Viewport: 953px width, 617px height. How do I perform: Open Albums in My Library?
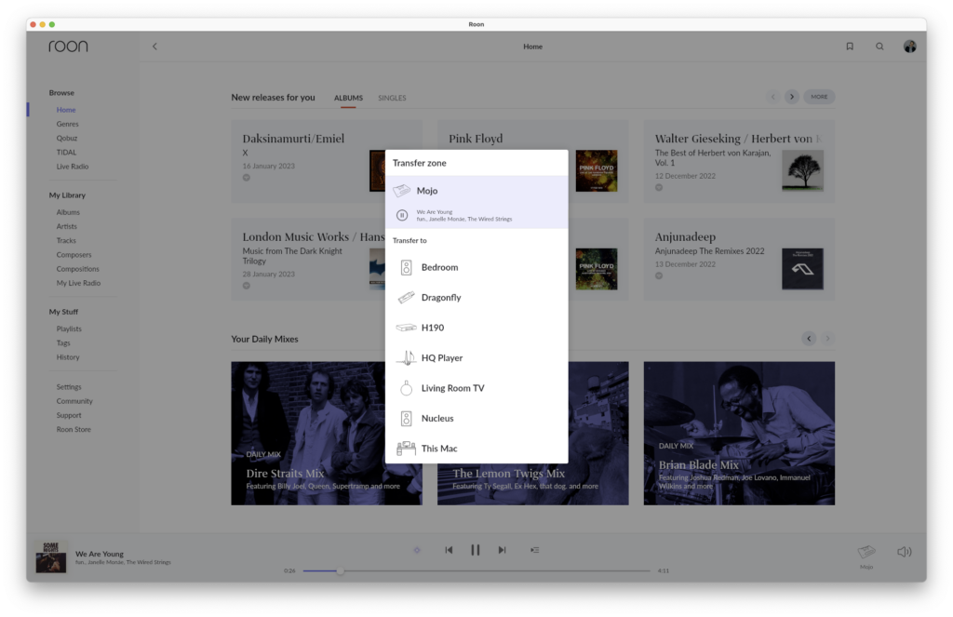(x=68, y=212)
